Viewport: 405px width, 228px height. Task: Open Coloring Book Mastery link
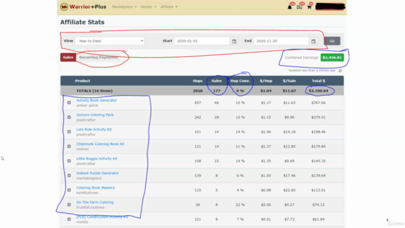point(96,187)
